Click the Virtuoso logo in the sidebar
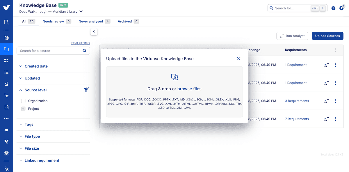349x172 pixels. point(6,8)
